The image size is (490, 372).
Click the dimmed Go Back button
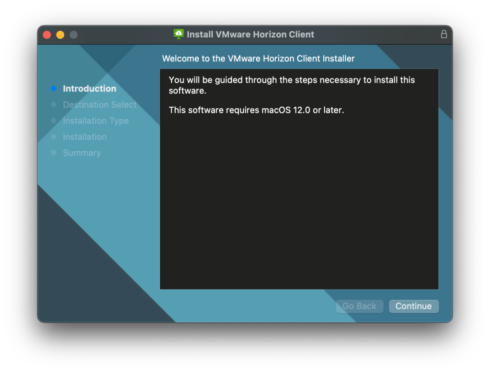tap(359, 306)
